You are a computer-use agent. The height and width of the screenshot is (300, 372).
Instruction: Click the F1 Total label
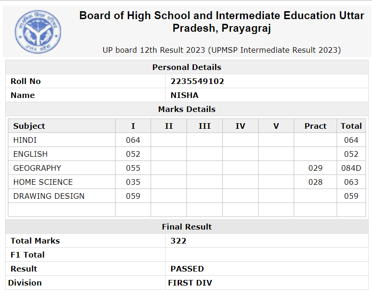28,255
